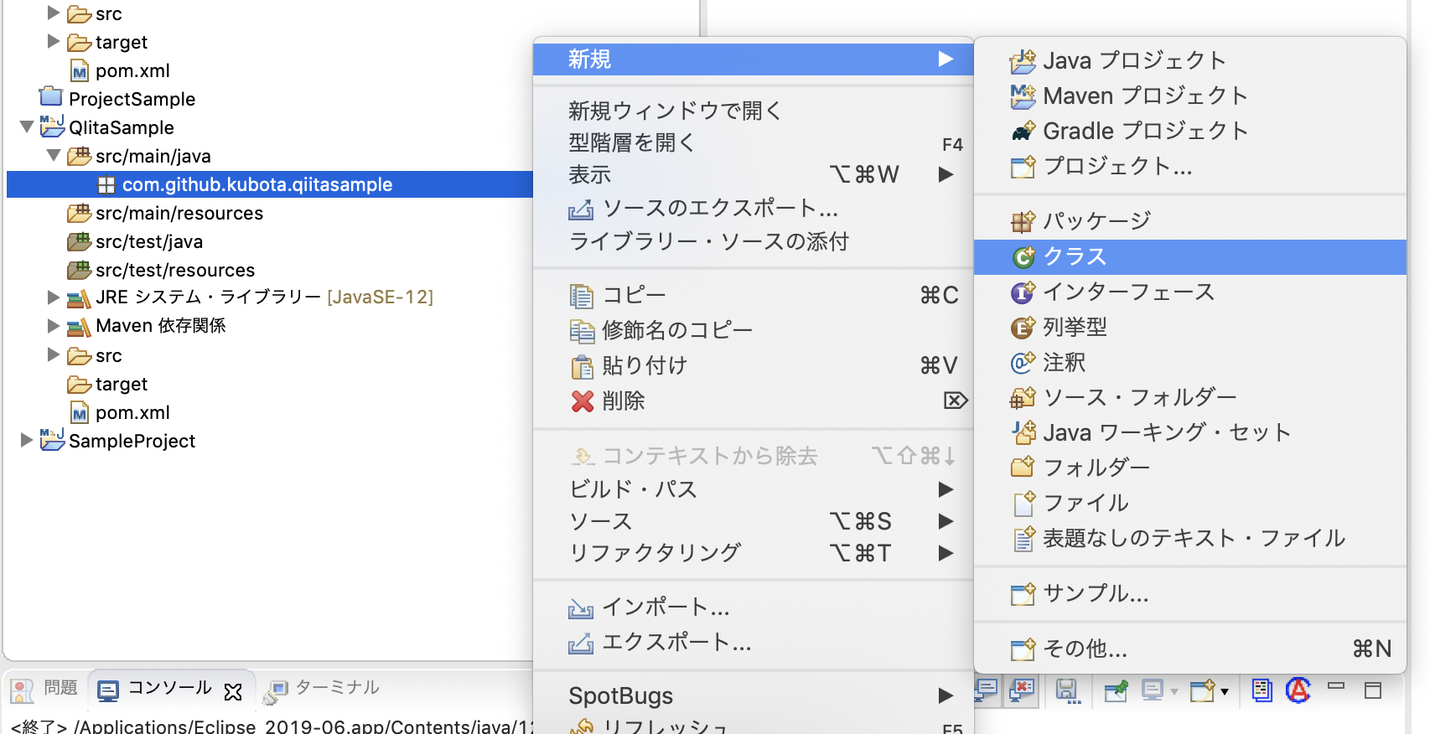Click the 表題なしのテキスト・ファイル icon
Screen dimensions: 1430x734
[x=1023, y=538]
